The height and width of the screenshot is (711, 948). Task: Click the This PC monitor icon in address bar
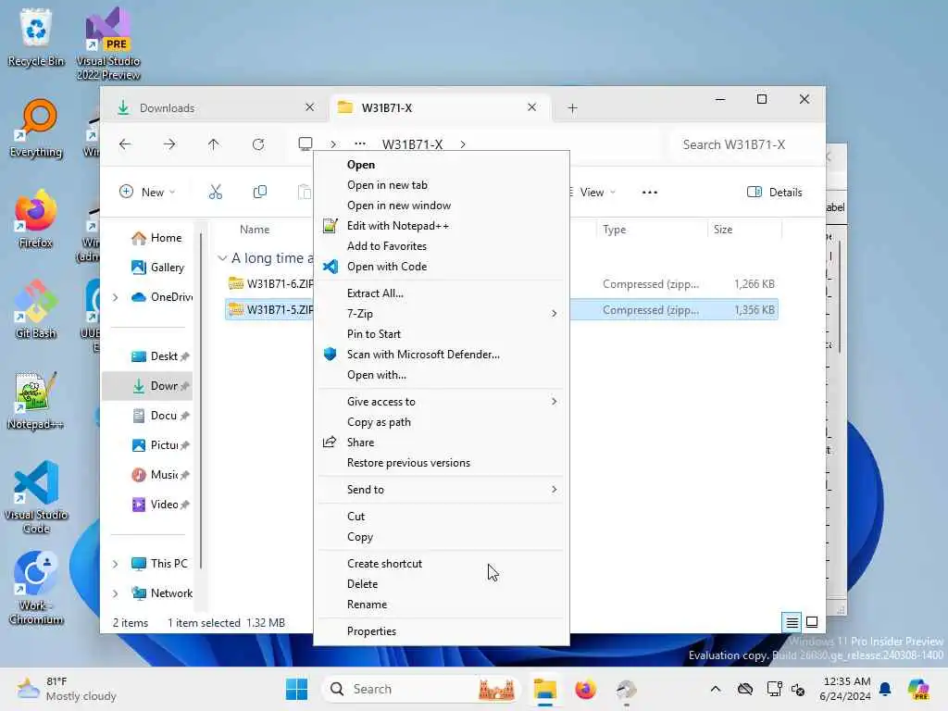tap(306, 143)
